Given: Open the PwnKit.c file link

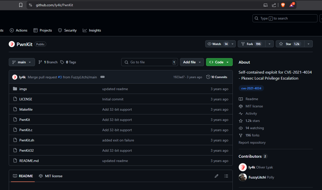Looking at the screenshot, I should tap(26, 130).
